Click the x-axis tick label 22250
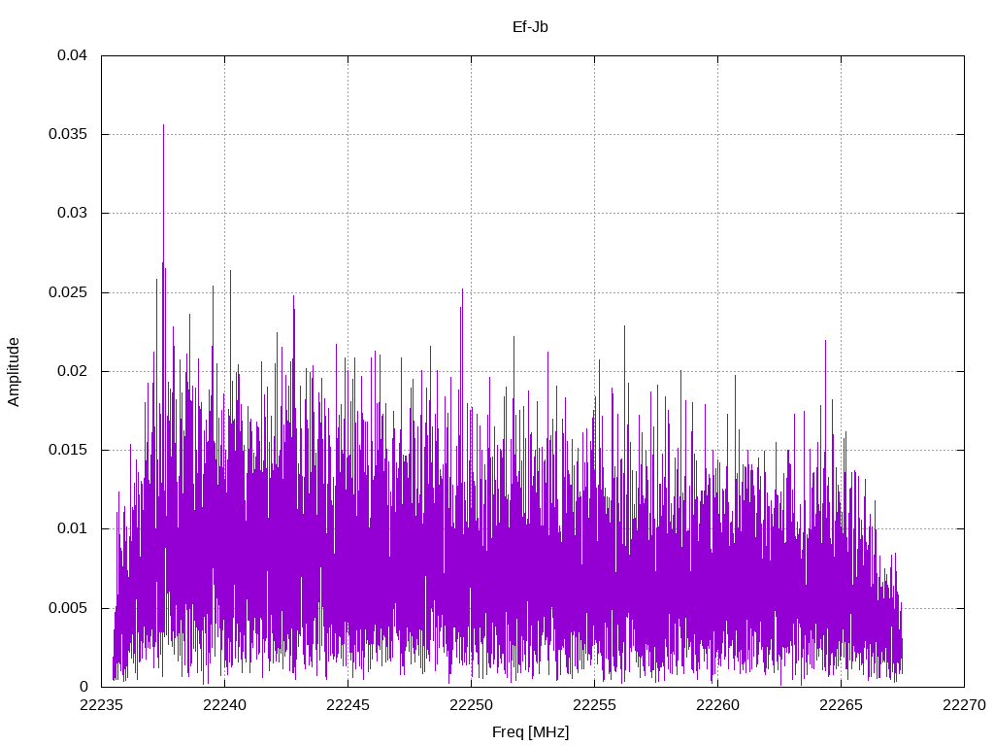The image size is (994, 746). tap(471, 705)
